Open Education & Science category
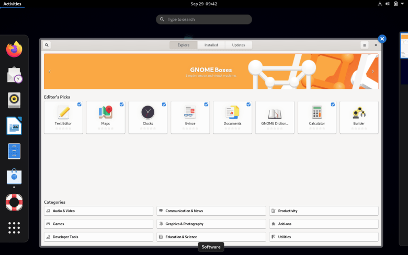Viewport: 408px width, 255px height. pos(211,237)
